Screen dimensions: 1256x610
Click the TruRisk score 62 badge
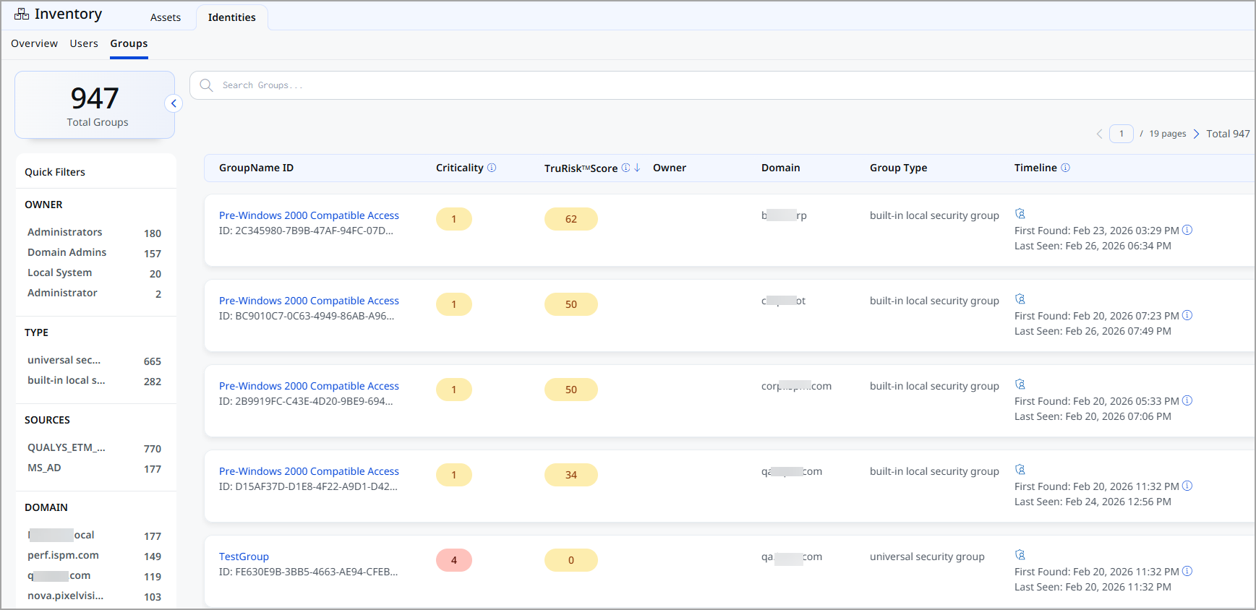(571, 219)
